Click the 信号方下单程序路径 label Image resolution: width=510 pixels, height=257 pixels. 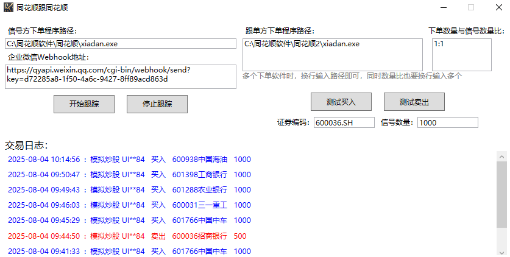(43, 31)
